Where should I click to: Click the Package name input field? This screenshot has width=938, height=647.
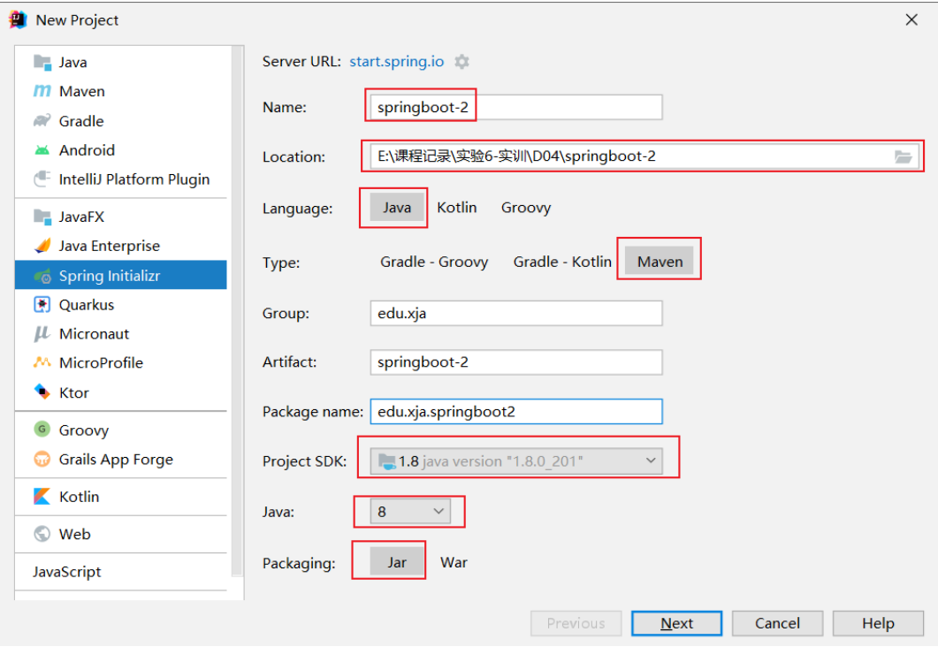click(516, 411)
